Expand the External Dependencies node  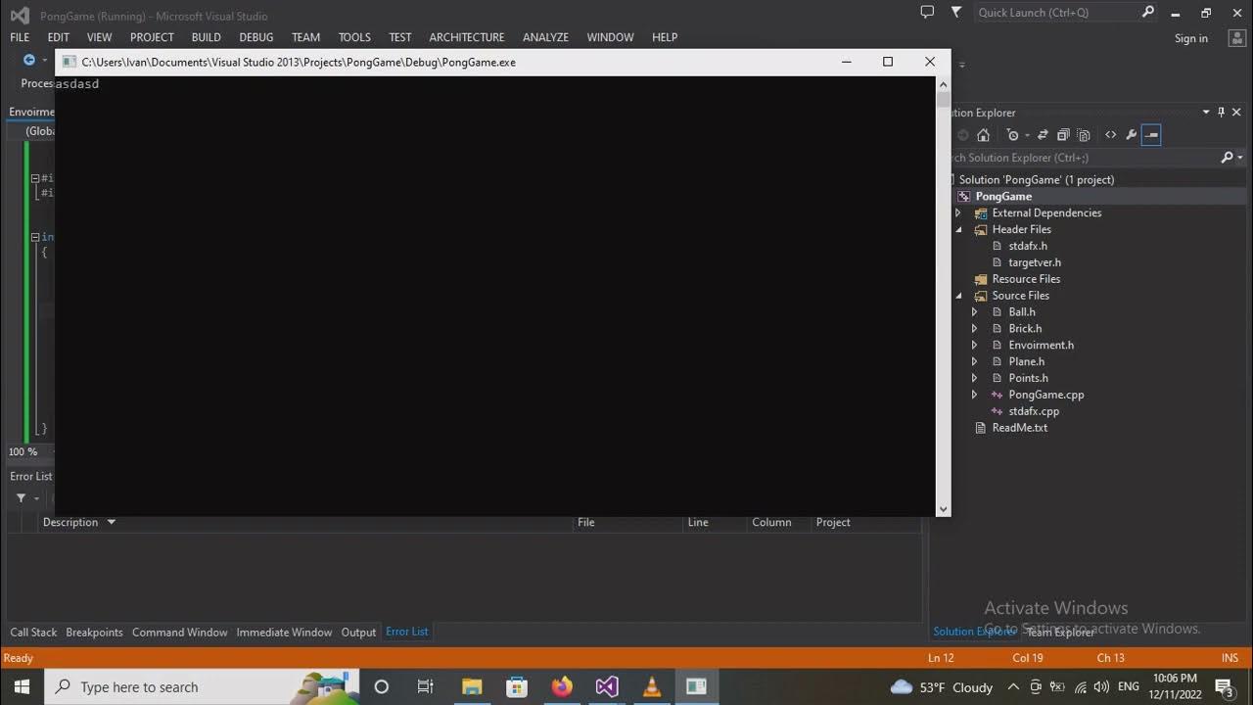tap(958, 213)
